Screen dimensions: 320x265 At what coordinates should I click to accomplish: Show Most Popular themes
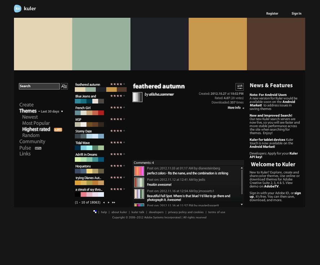coord(36,123)
